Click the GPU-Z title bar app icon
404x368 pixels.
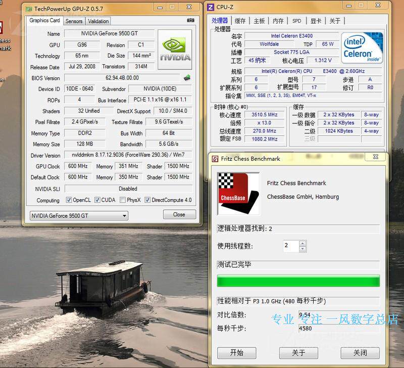[29, 9]
